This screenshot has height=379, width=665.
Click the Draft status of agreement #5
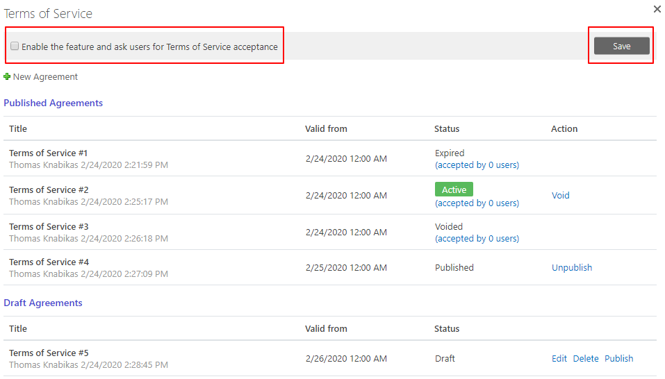445,358
